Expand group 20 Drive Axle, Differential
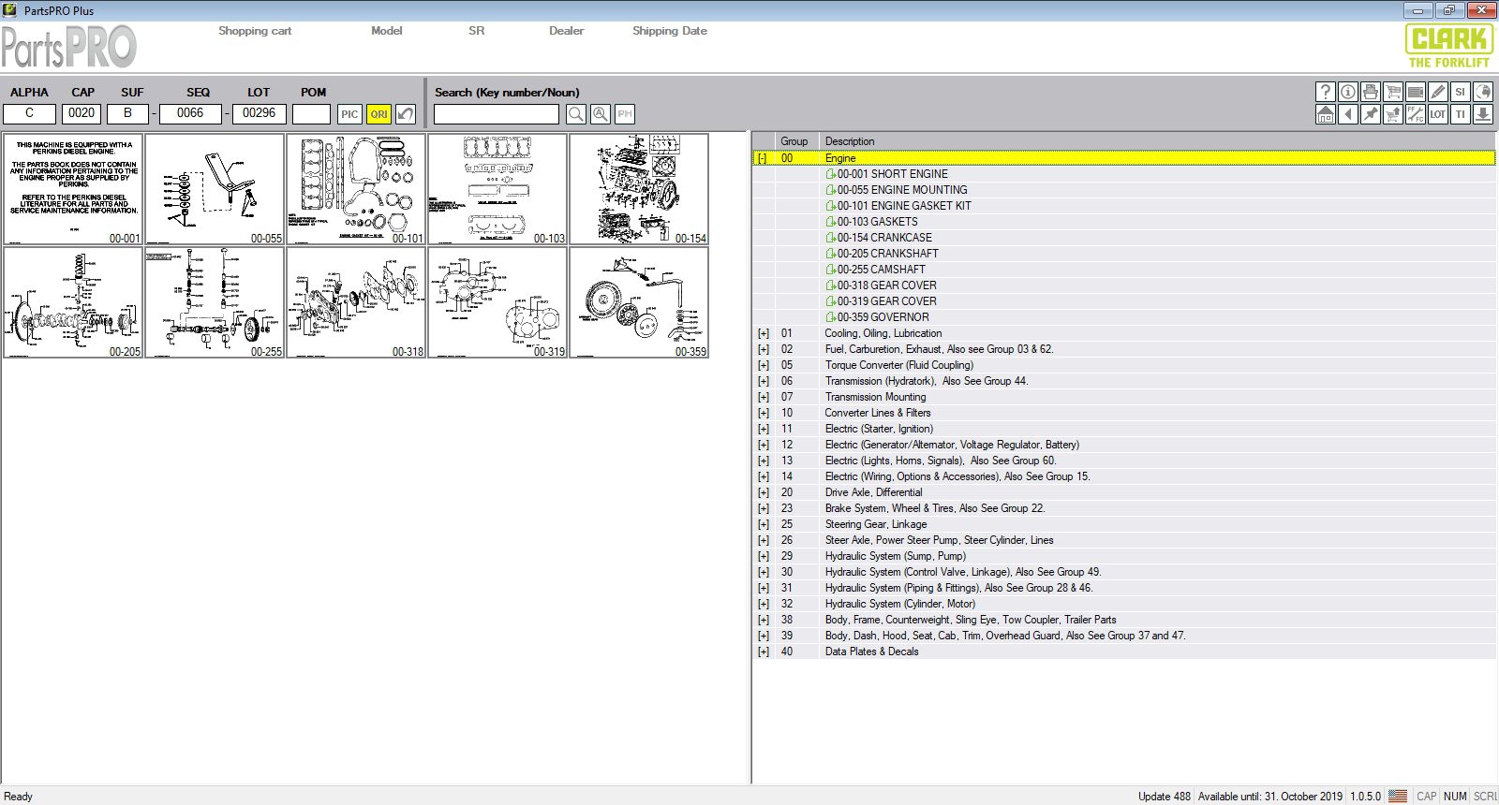 point(764,493)
